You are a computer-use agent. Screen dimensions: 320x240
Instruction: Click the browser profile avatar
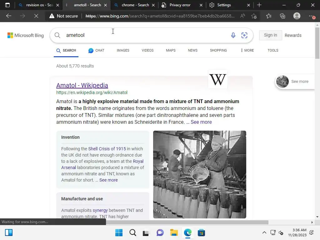pyautogui.click(x=297, y=16)
